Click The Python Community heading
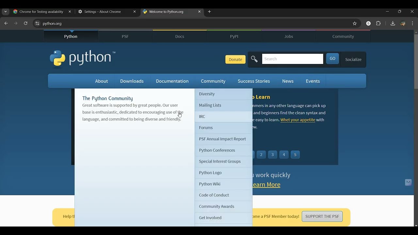This screenshot has width=418, height=235. click(107, 98)
